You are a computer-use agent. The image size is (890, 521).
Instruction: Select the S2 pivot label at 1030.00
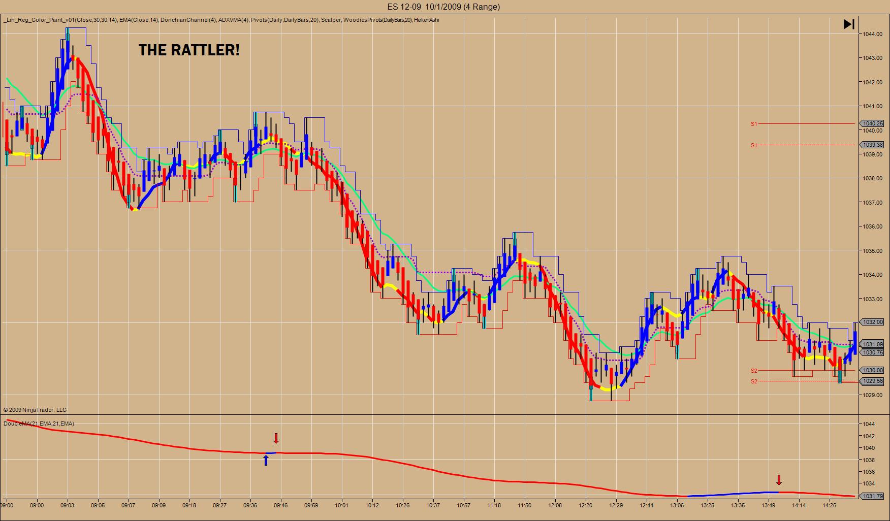(754, 371)
